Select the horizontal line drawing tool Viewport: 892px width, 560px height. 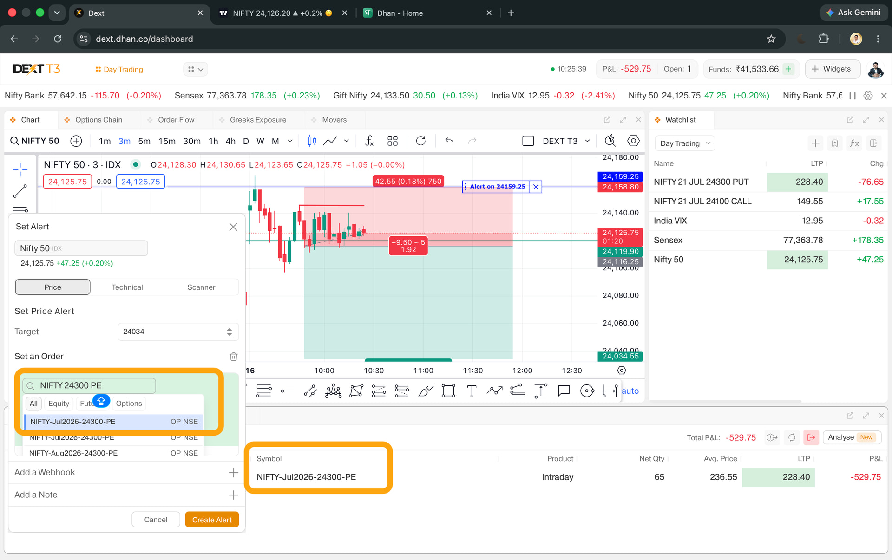[287, 391]
